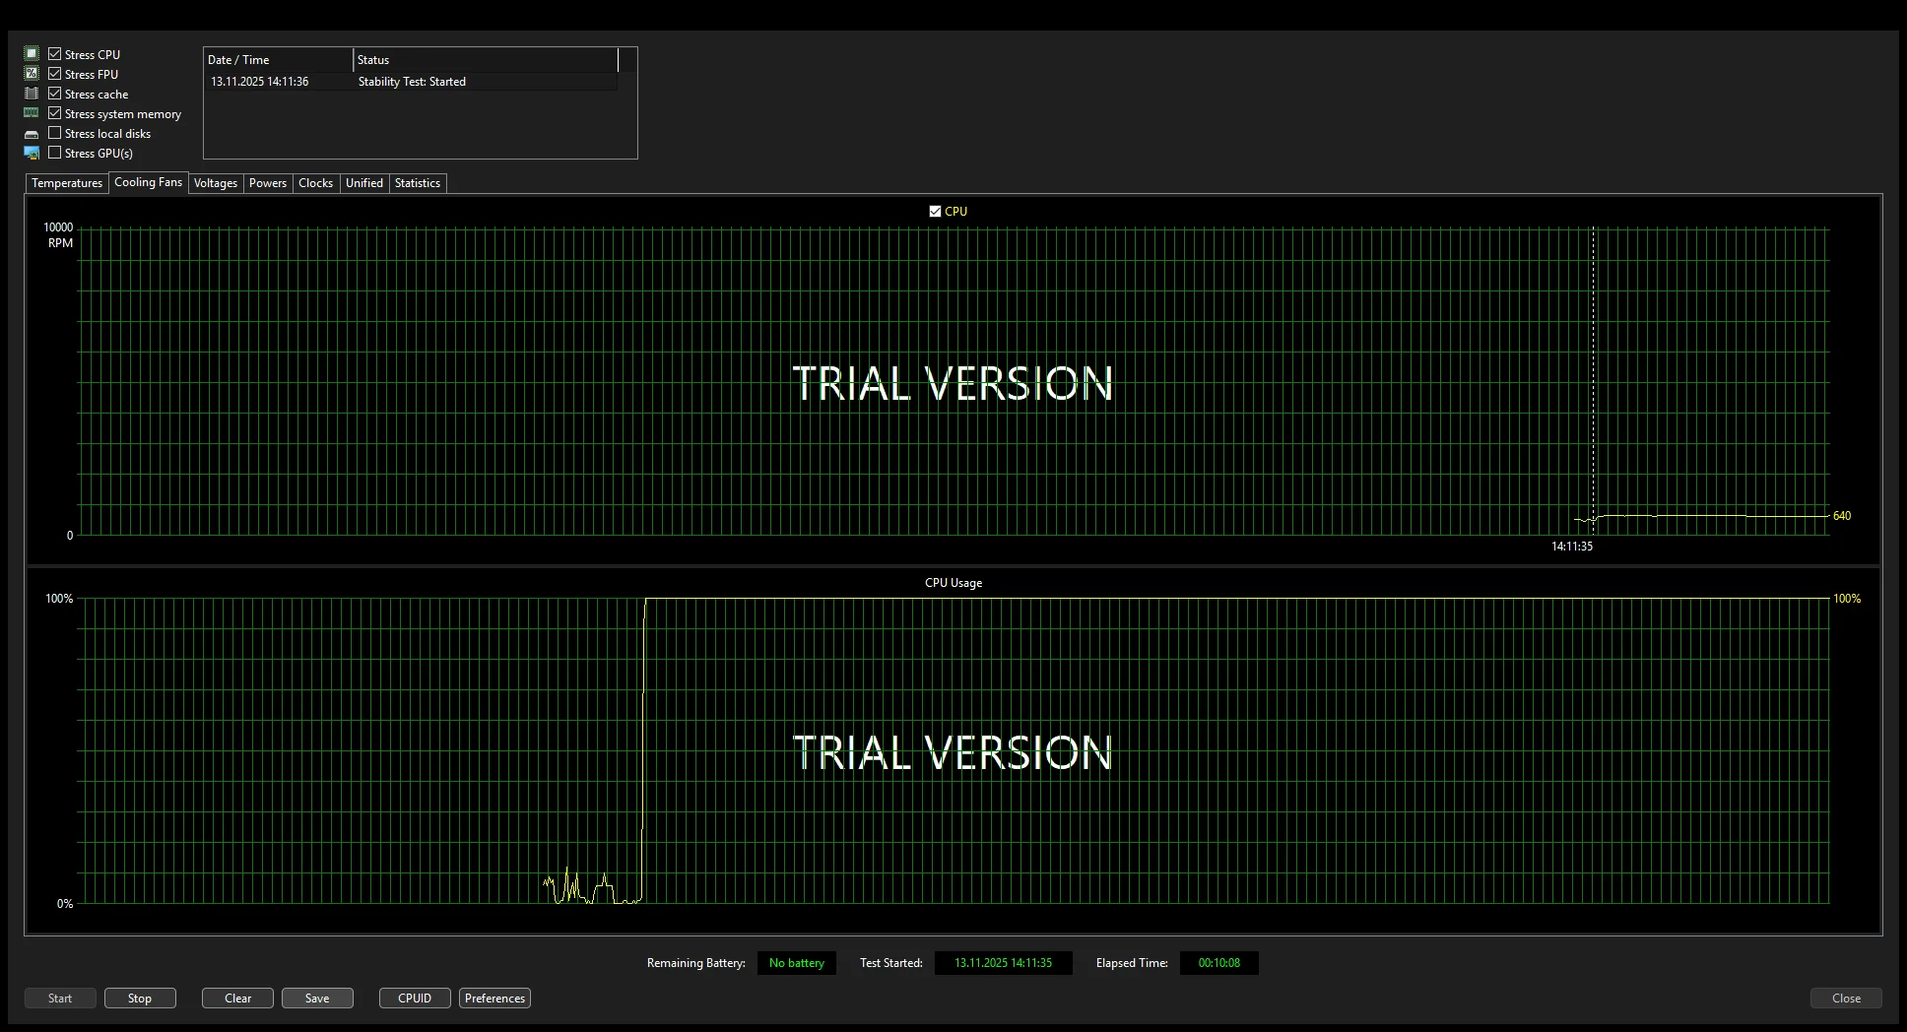Screen dimensions: 1907x1032
Task: Click the memory module icon beside Stress system memory
Action: pyautogui.click(x=32, y=113)
